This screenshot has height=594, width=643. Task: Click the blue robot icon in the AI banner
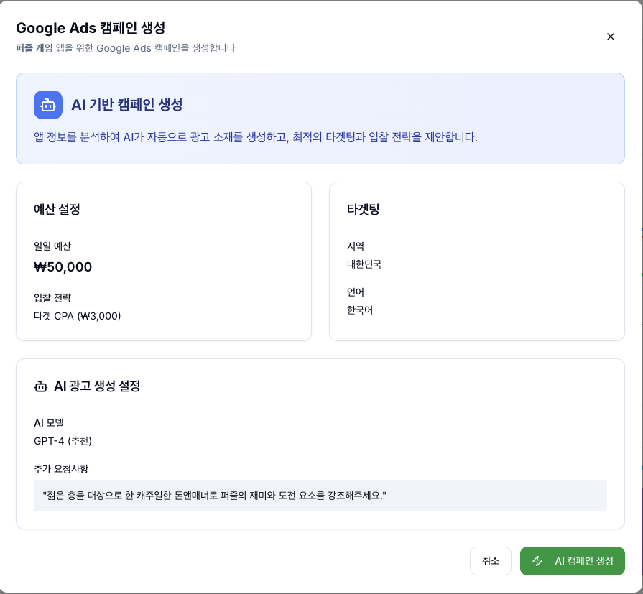(48, 105)
